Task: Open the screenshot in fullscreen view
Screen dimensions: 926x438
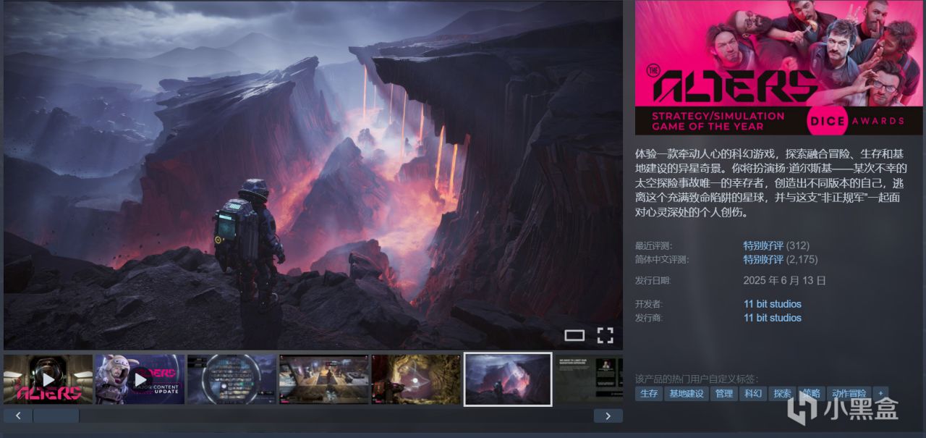Action: (606, 335)
